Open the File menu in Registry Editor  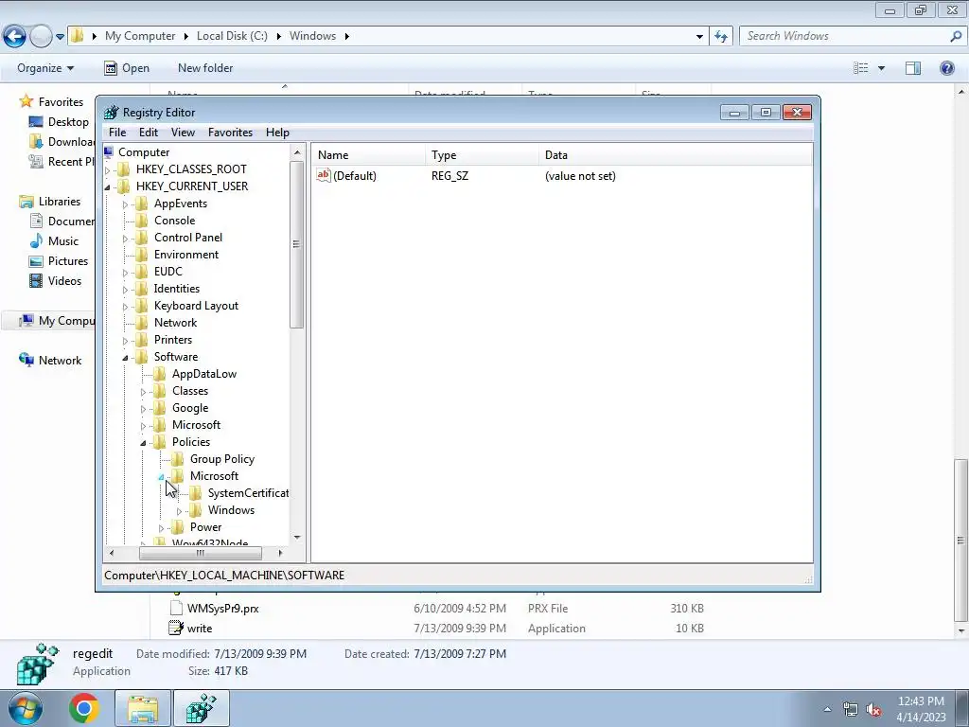116,133
